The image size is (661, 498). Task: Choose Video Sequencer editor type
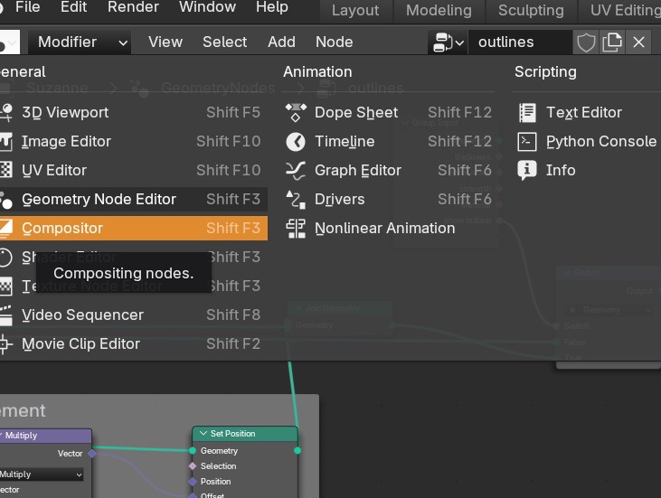[x=133, y=315]
